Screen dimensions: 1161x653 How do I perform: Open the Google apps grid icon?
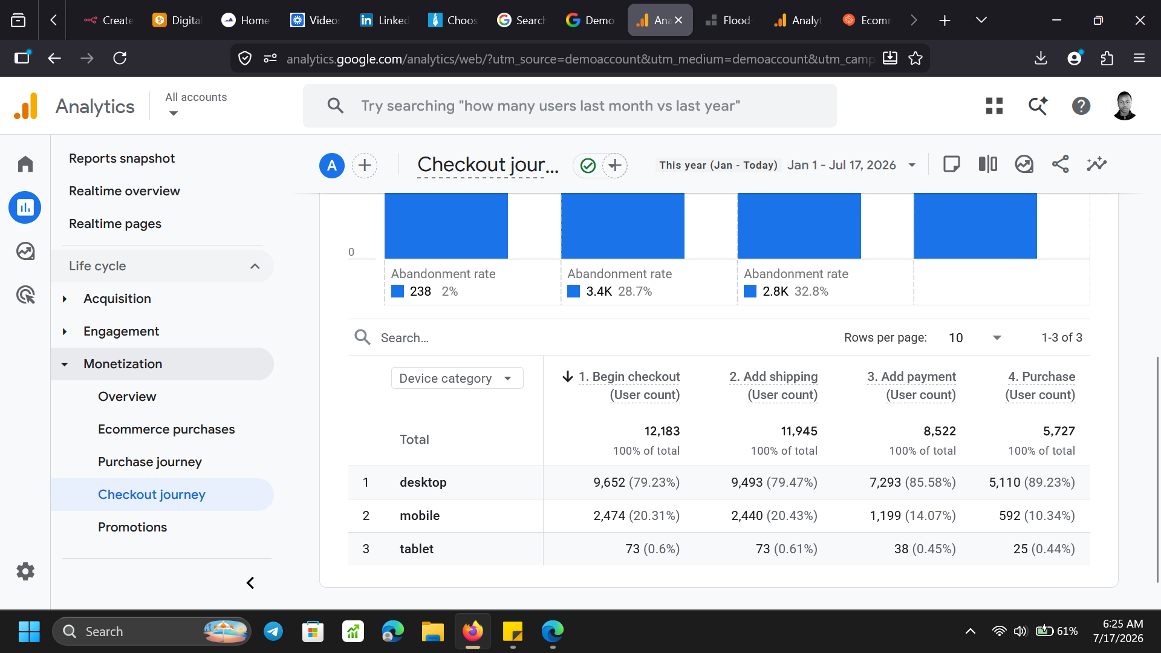(994, 106)
